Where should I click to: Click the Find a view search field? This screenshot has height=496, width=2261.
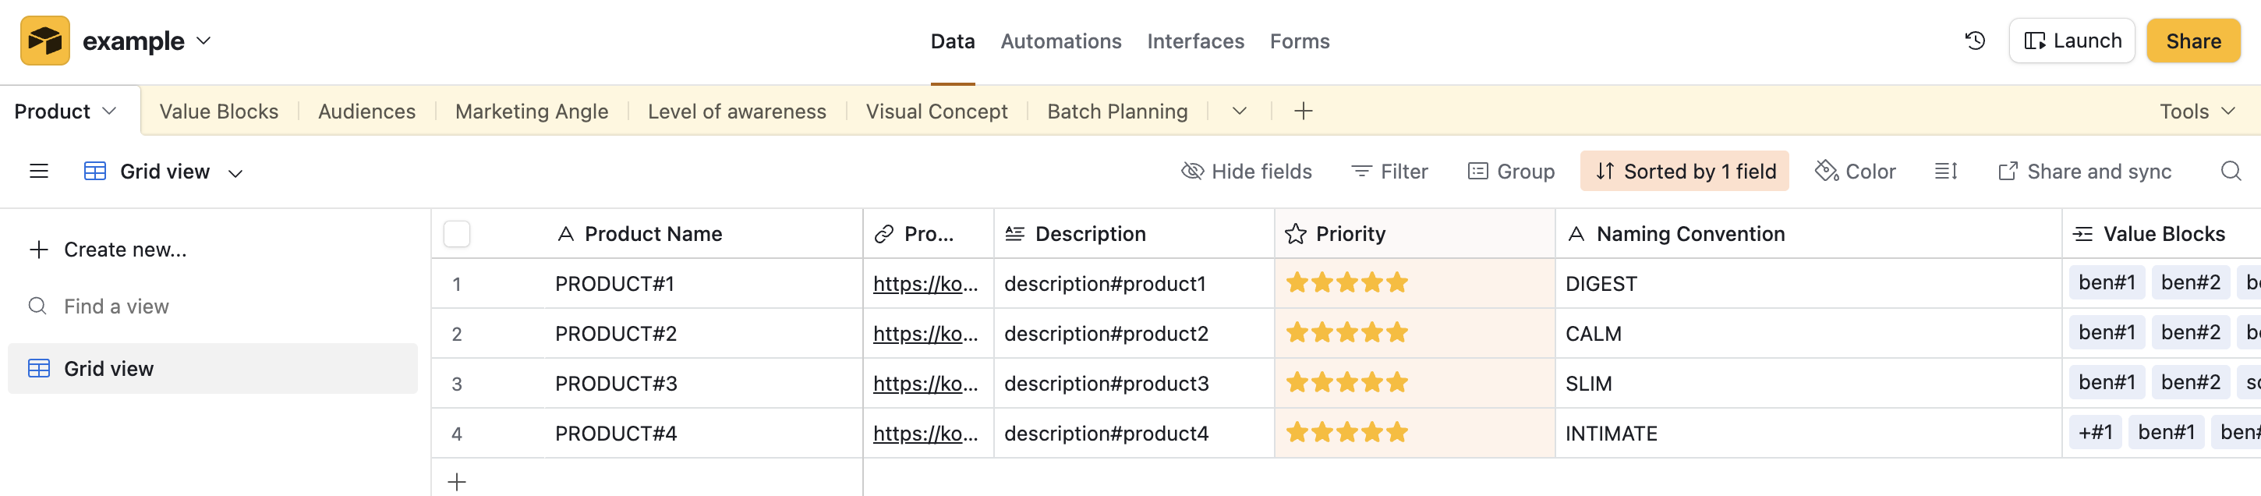tap(117, 306)
